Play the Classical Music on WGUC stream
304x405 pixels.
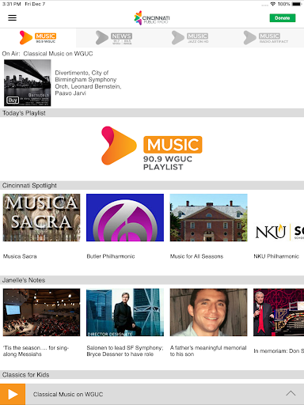coord(13,394)
